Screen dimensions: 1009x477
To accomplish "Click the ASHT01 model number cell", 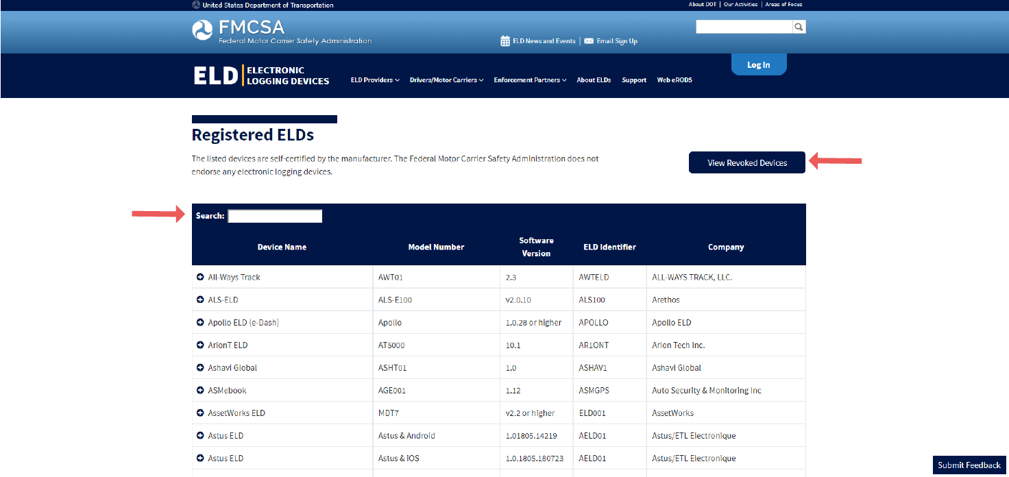I will click(436, 367).
